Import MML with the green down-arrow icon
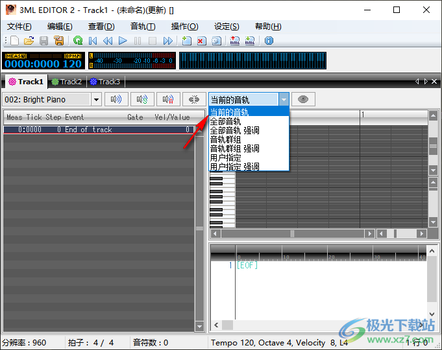Image resolution: width=442 pixels, height=350 pixels. 250,41
